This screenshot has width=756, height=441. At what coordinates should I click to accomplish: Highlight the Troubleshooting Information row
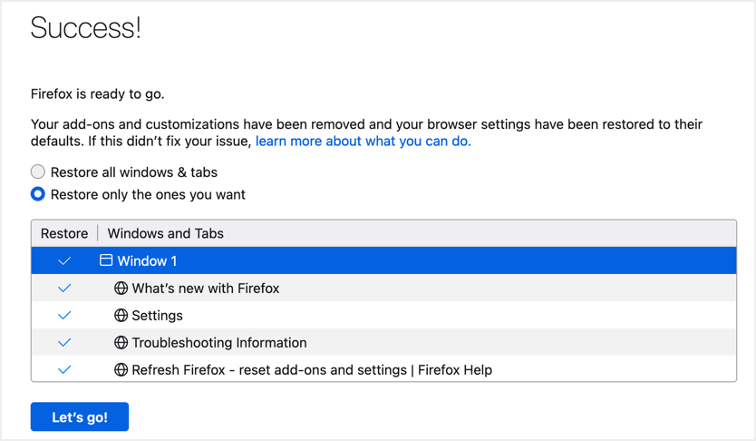(x=219, y=343)
